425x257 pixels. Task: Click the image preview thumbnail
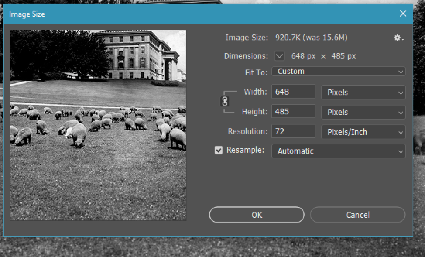click(x=98, y=125)
